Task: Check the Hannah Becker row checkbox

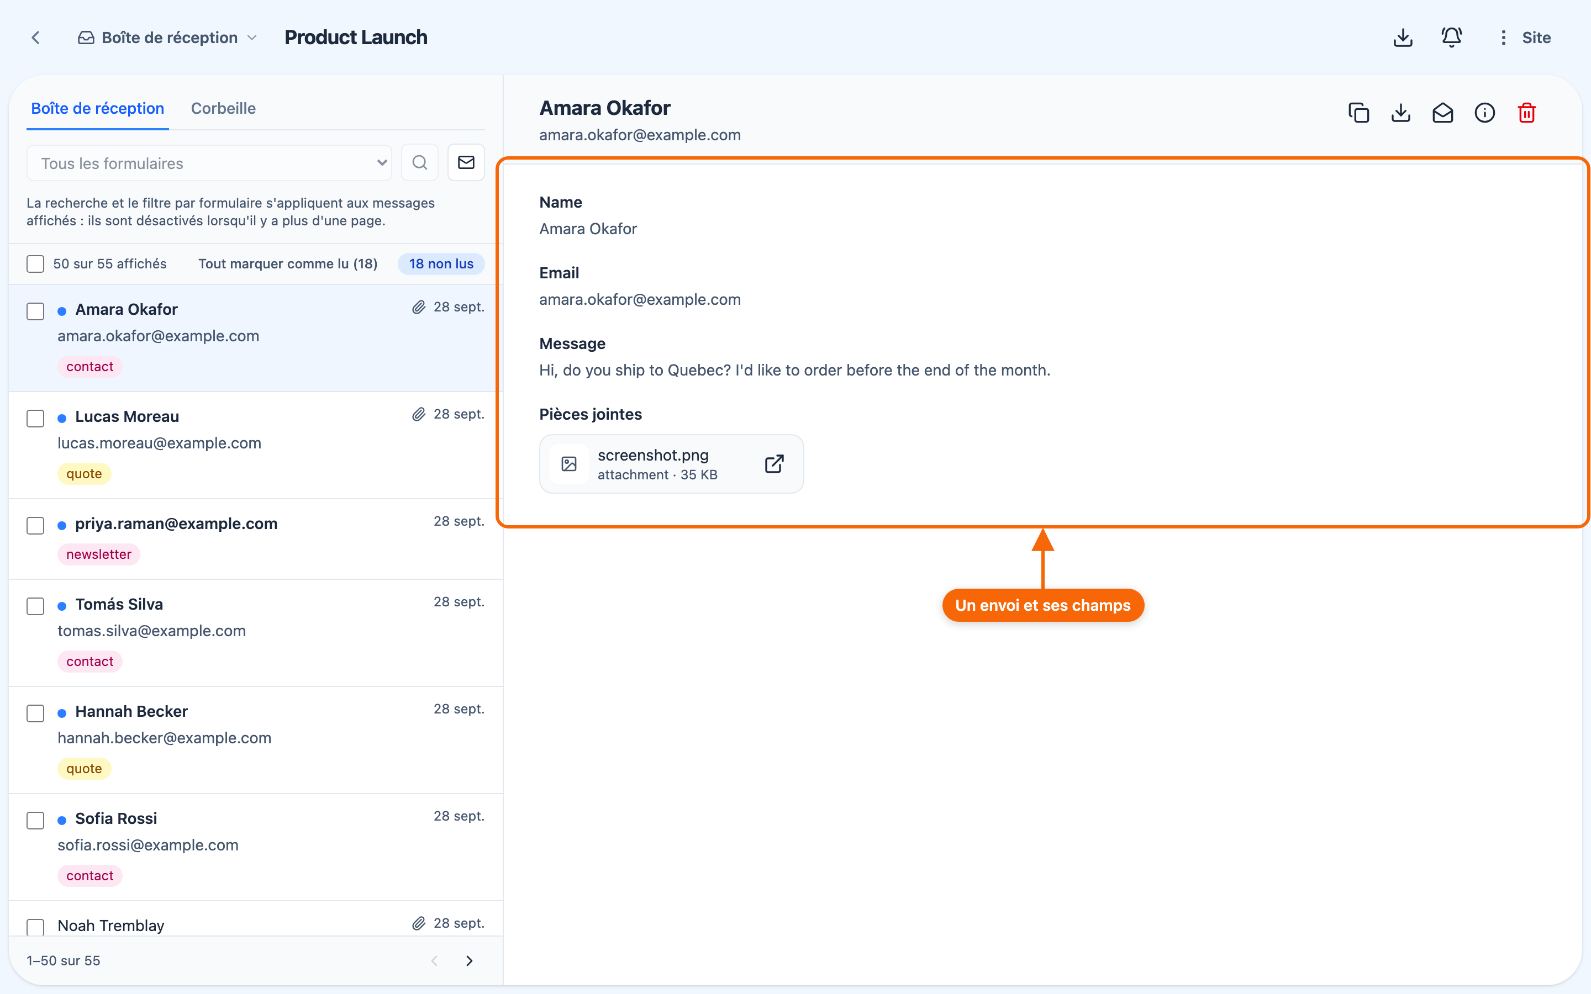Action: tap(35, 712)
